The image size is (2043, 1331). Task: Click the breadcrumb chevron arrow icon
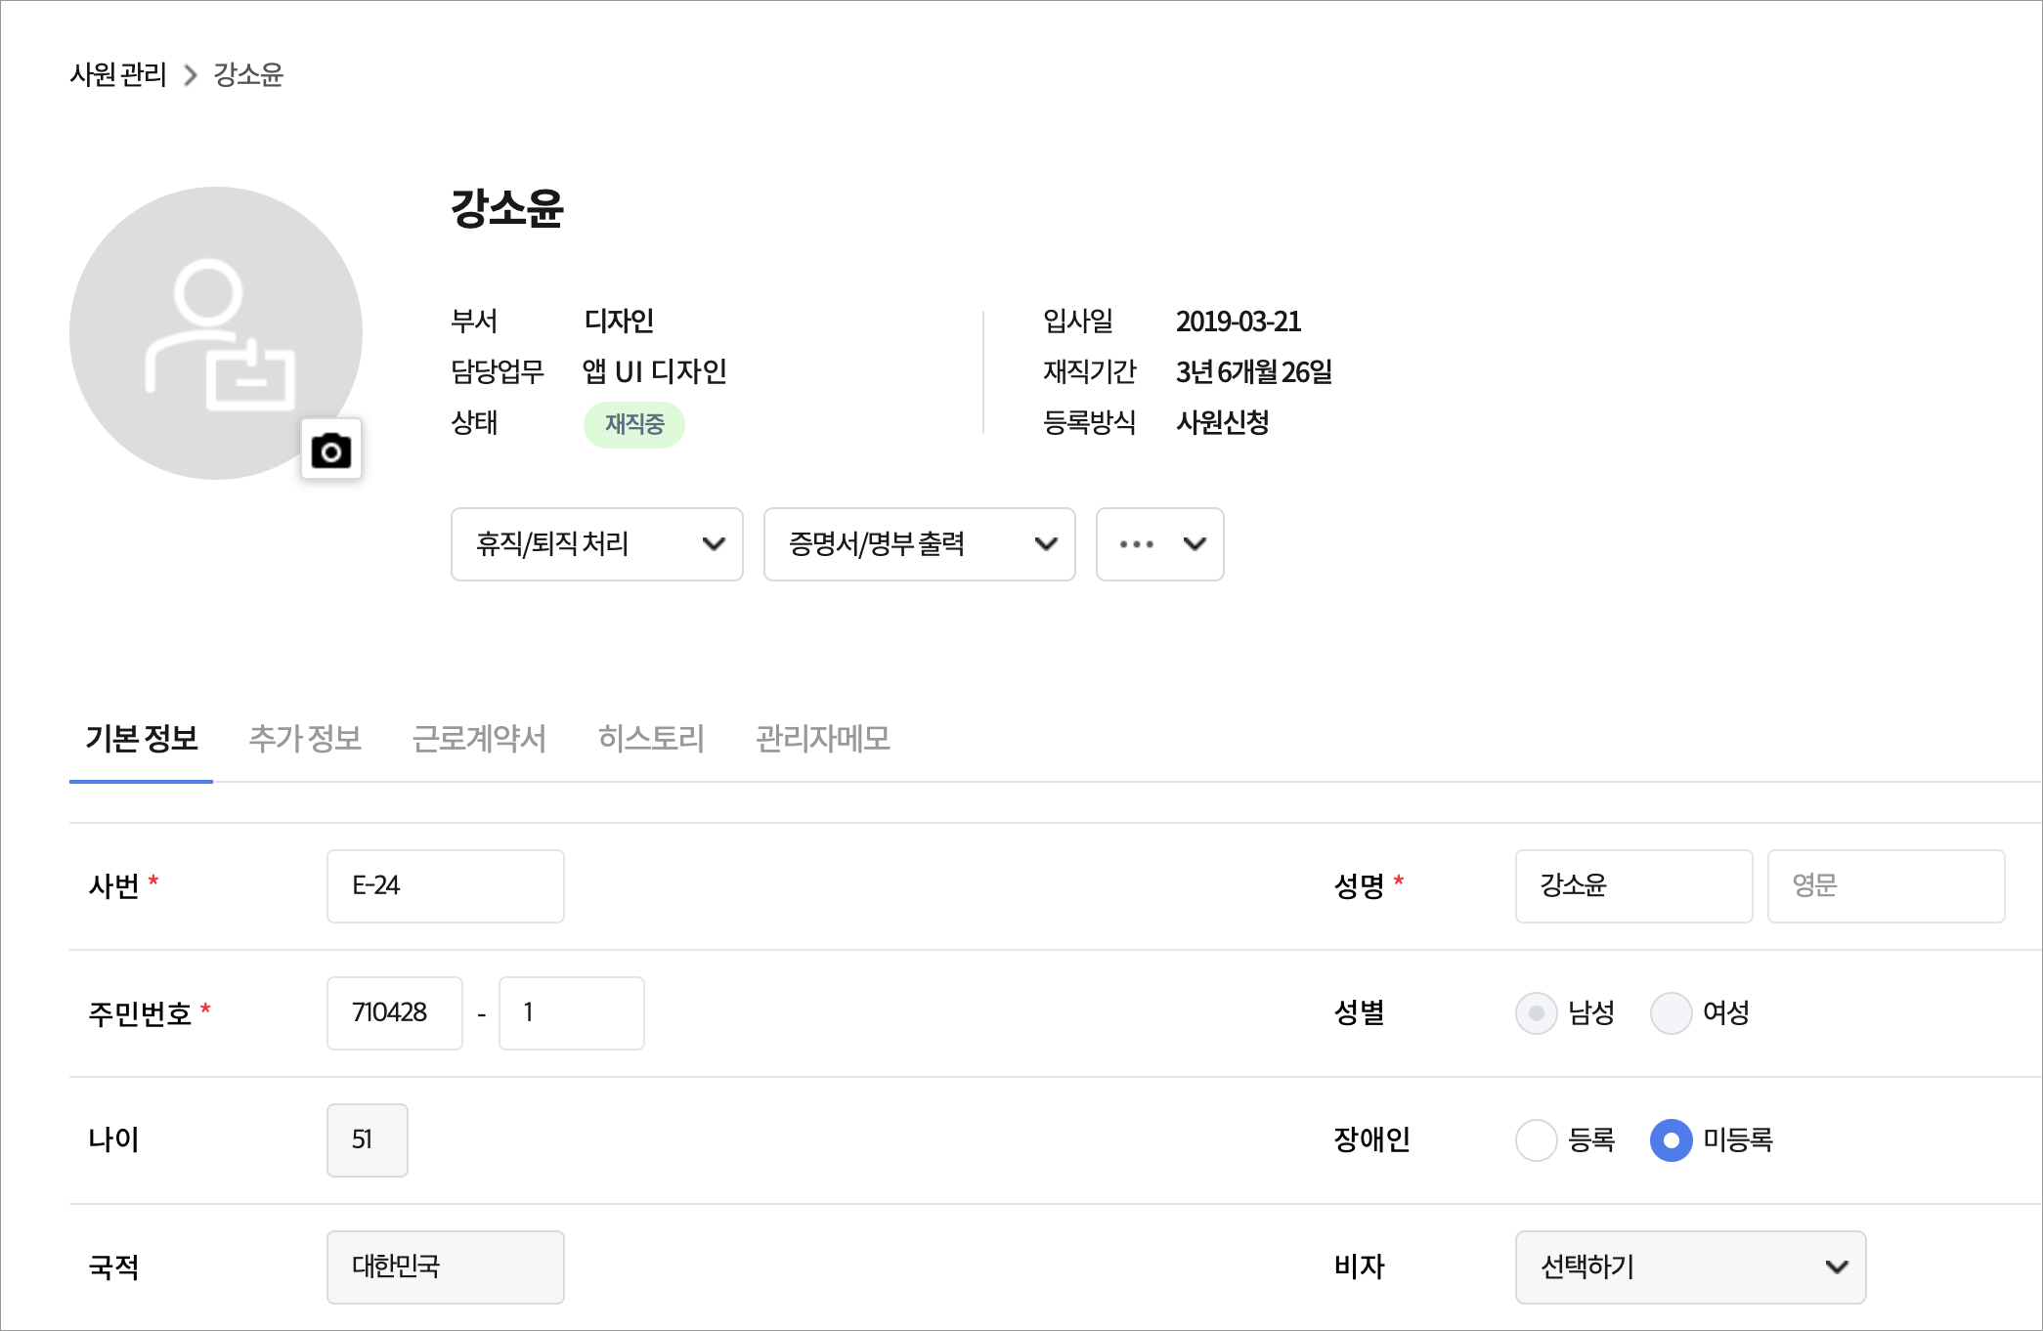coord(191,75)
